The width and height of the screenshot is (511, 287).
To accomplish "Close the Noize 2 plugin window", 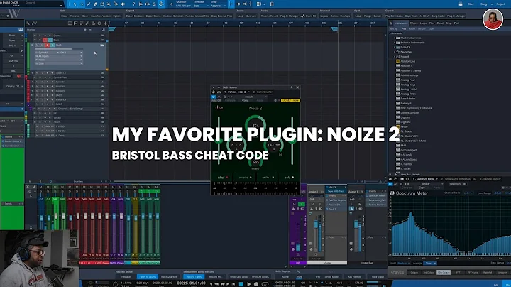I will [297, 87].
